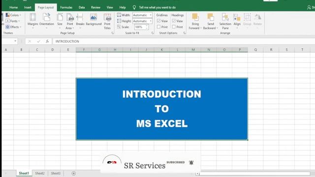Add a new sheet with plus icon

click(73, 174)
